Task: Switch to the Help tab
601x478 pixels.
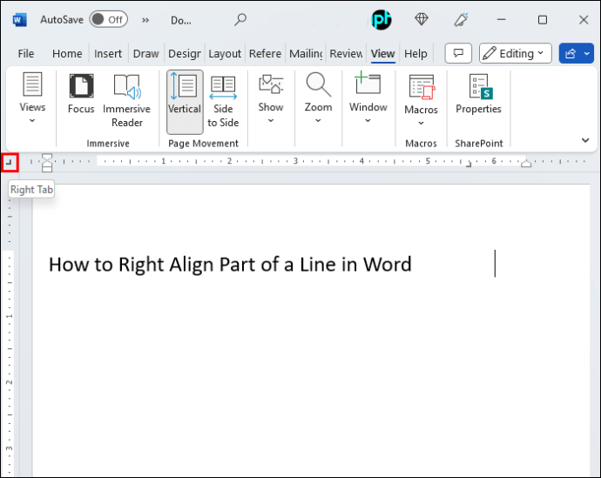Action: click(415, 54)
